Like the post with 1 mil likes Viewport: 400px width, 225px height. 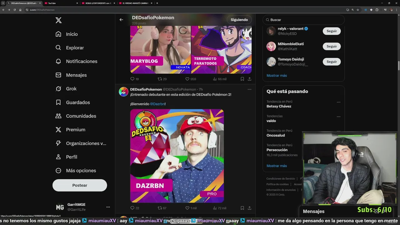click(x=187, y=208)
